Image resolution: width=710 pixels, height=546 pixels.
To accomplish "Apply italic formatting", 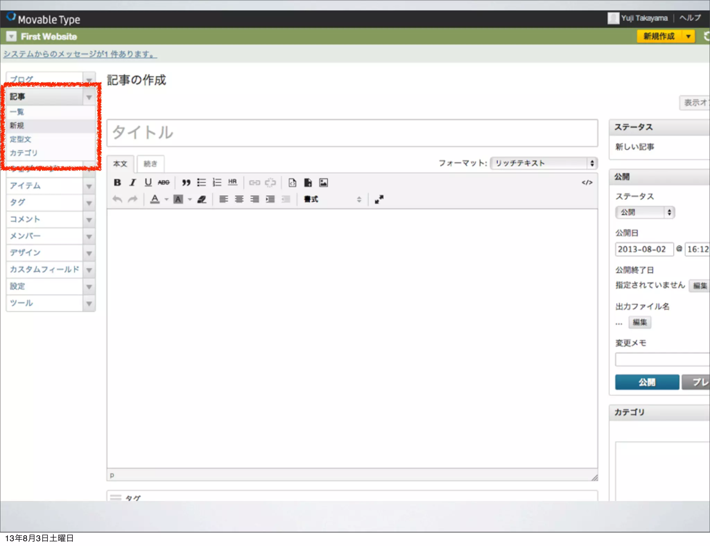I will (x=132, y=183).
